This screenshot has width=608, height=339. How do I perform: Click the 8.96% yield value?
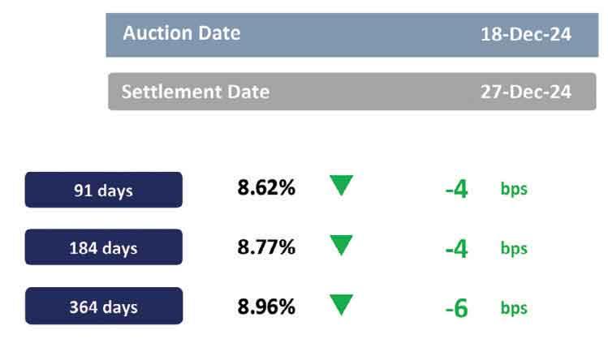click(x=266, y=307)
